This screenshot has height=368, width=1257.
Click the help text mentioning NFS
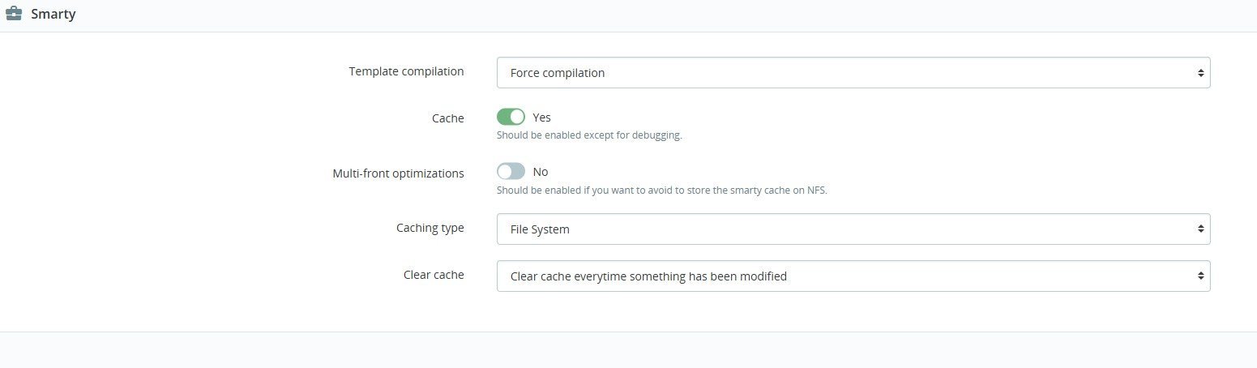[661, 190]
